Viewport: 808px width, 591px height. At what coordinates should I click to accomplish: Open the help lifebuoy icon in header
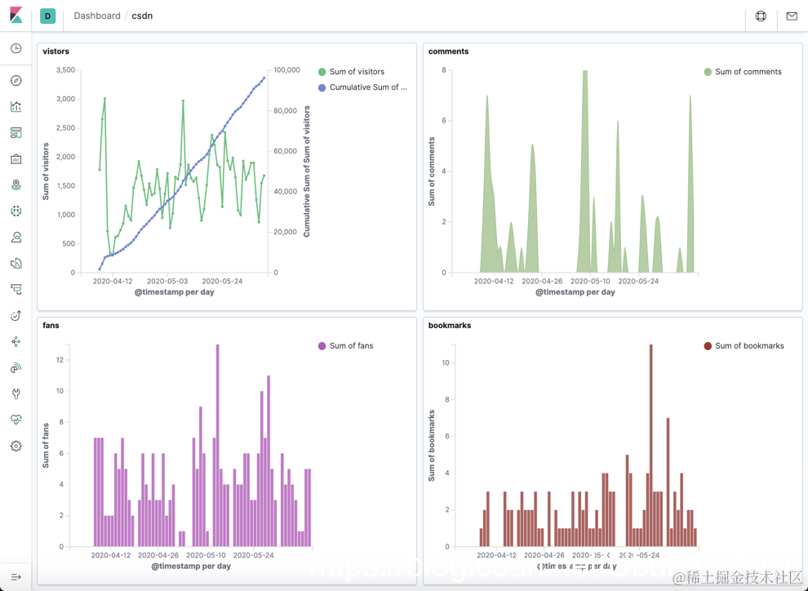761,16
